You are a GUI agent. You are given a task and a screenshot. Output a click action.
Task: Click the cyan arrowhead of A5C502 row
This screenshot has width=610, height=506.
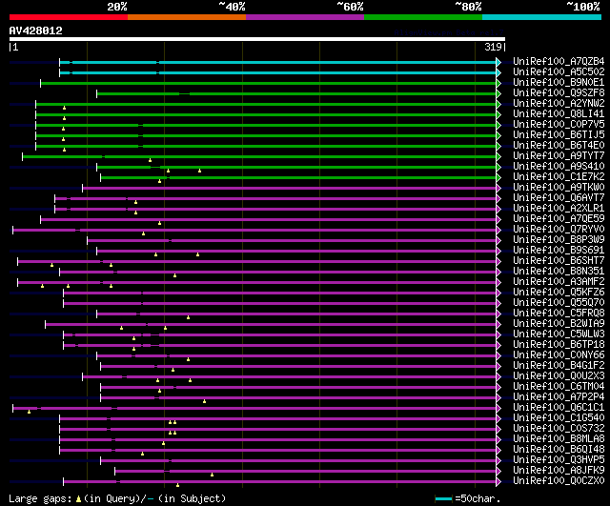(x=498, y=72)
